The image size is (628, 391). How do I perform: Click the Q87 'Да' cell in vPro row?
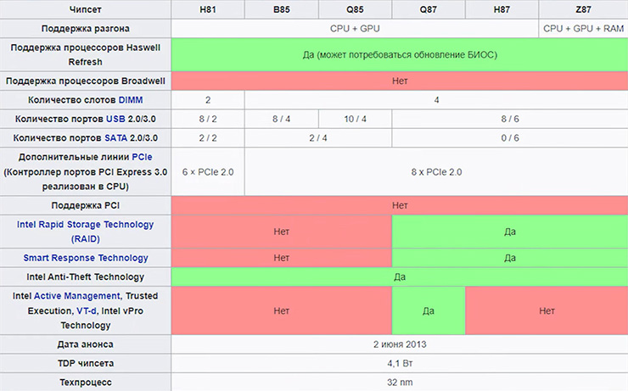point(429,311)
